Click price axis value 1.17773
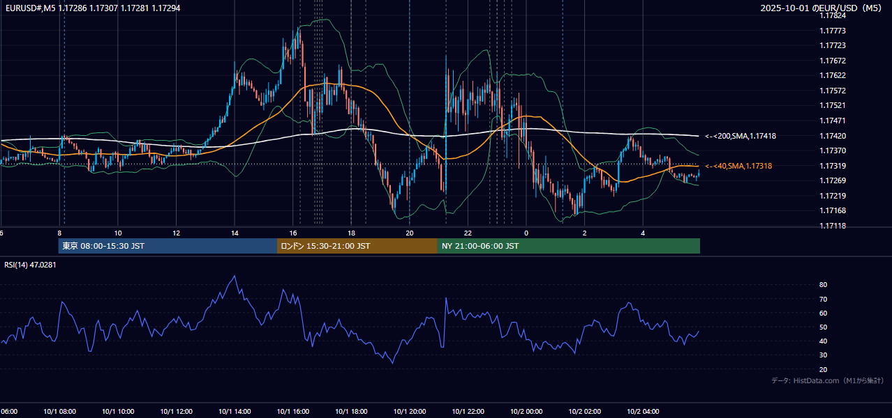Screen dimensions: 892x418 (x=832, y=31)
